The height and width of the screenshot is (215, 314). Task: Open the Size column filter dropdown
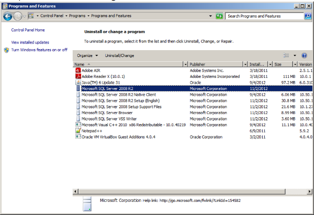click(x=295, y=64)
